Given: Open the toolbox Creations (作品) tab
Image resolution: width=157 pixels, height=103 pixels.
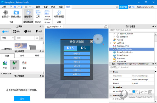Looking at the screenshot, I should (x=39, y=31).
